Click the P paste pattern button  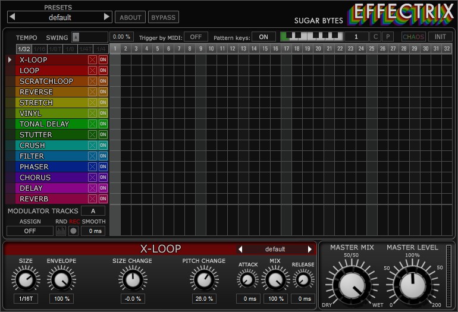click(388, 37)
